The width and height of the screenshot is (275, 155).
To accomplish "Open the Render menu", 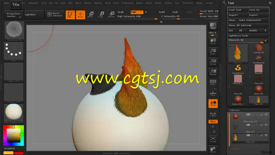I will (140, 3).
